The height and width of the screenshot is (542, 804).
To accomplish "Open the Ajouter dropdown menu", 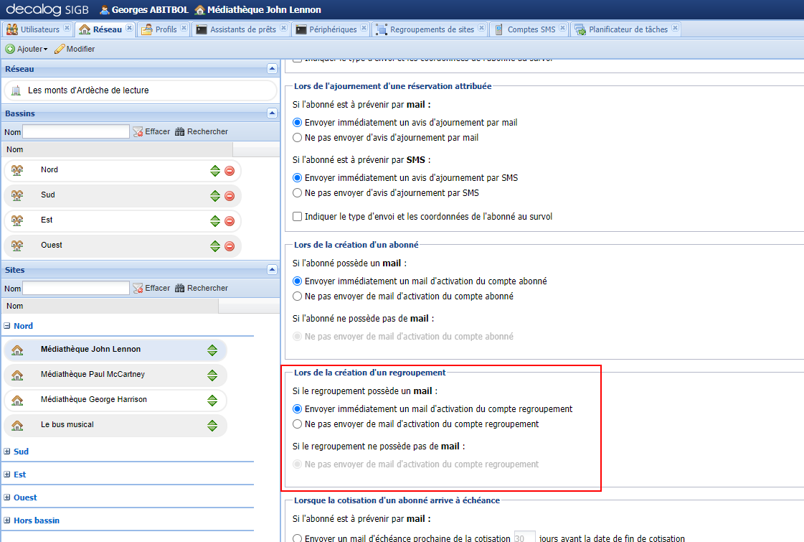I will point(27,48).
